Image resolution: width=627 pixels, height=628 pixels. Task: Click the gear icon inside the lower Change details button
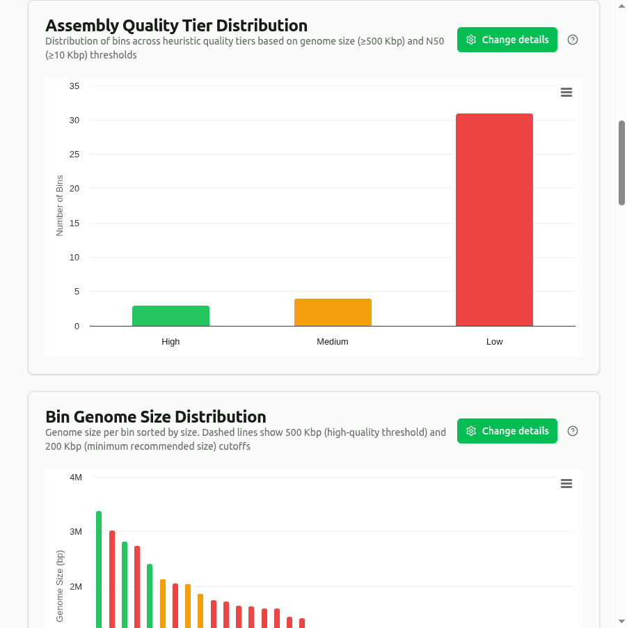point(472,431)
